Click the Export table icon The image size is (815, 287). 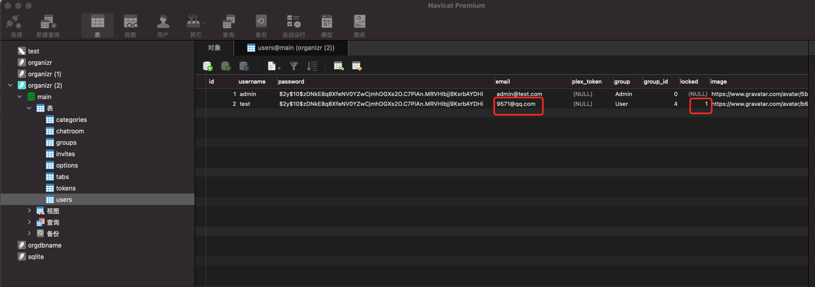(357, 66)
